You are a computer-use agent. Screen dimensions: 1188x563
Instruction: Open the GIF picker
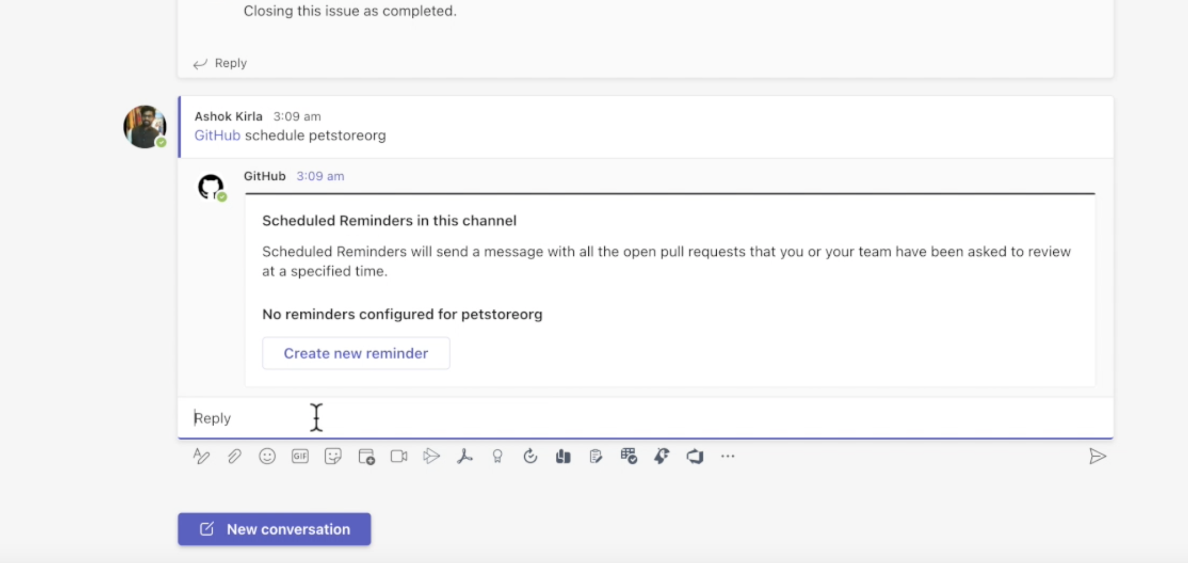point(300,456)
